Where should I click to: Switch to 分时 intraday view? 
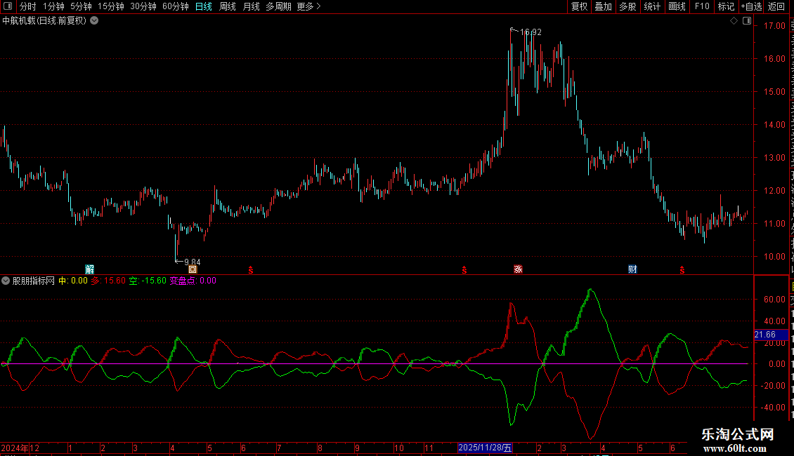click(28, 6)
